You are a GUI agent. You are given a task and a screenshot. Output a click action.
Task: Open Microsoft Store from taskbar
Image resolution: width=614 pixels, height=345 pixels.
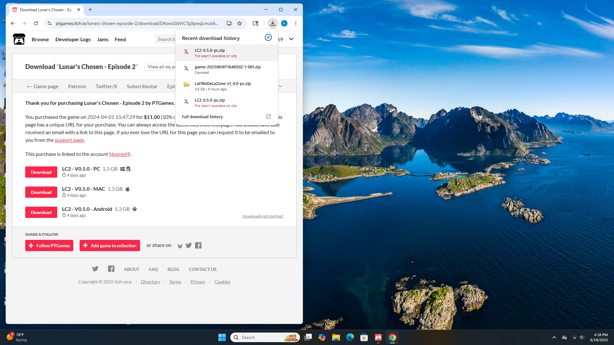pos(364,337)
